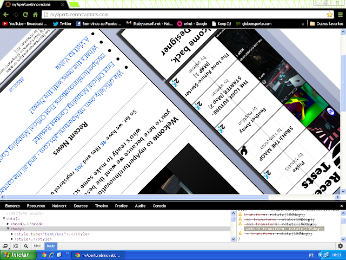Click the 18:21 system clock
Screen dimensions: 346x260
coord(337,255)
